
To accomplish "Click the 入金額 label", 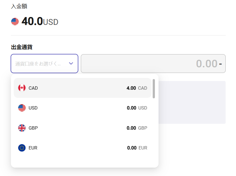I will [19, 6].
